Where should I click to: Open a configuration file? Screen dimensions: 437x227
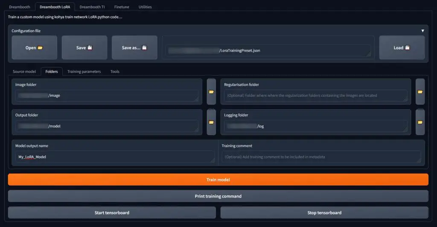34,48
